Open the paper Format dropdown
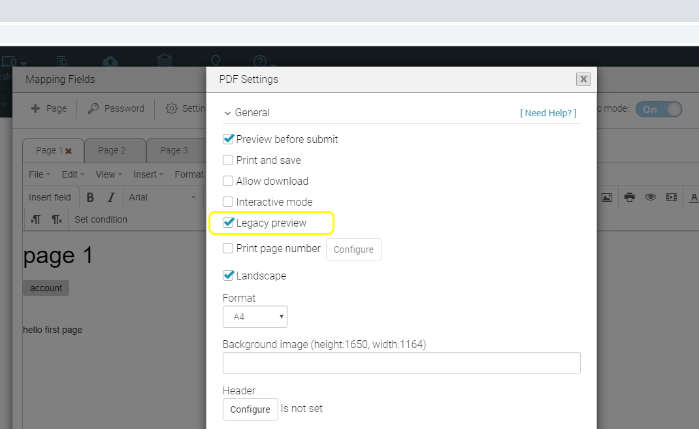Screen dimensions: 699x429 pos(255,317)
